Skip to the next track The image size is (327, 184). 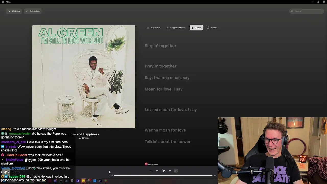[x=170, y=171]
